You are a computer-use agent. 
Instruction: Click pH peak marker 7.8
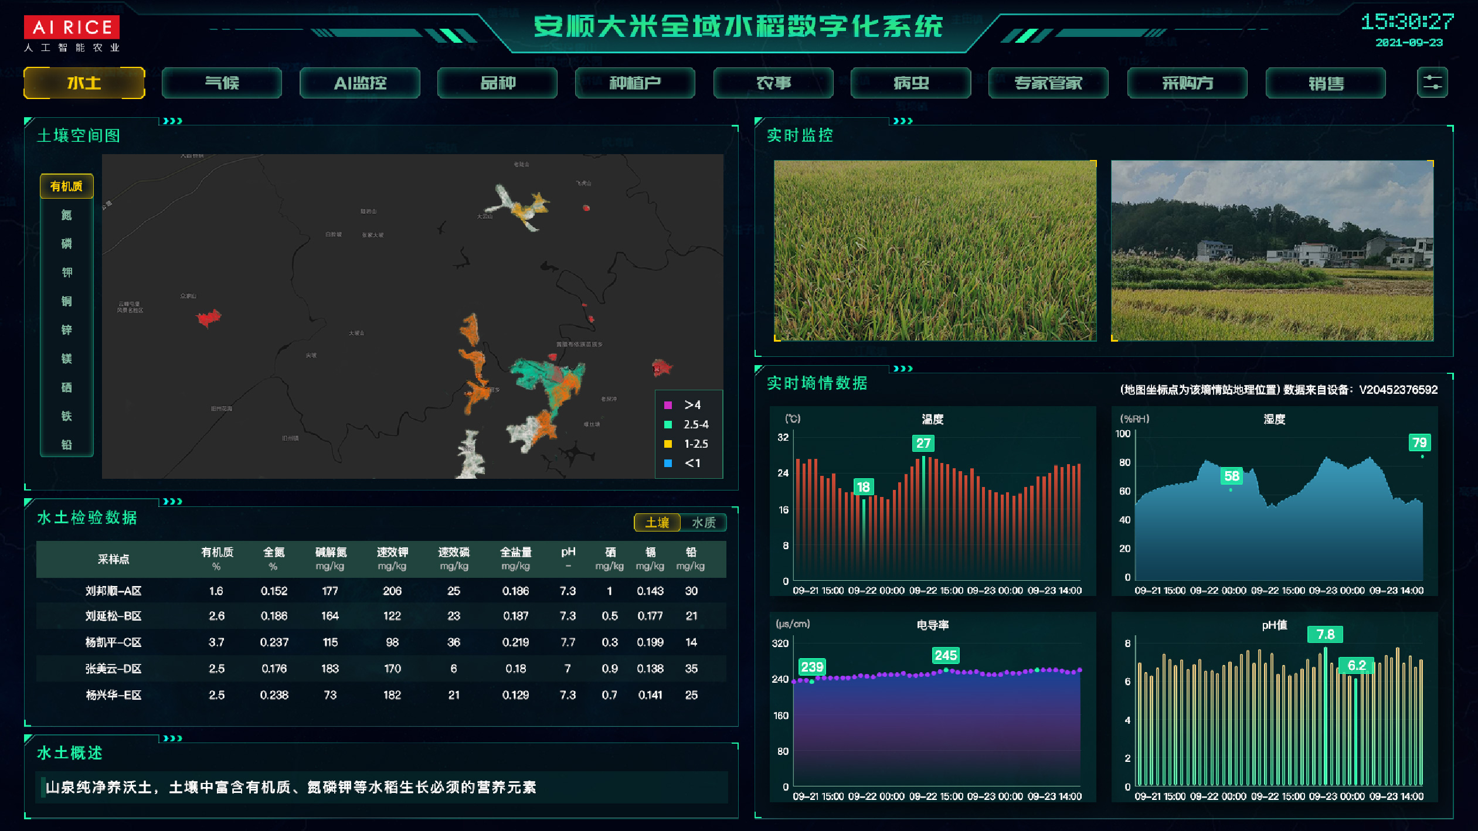(x=1325, y=634)
